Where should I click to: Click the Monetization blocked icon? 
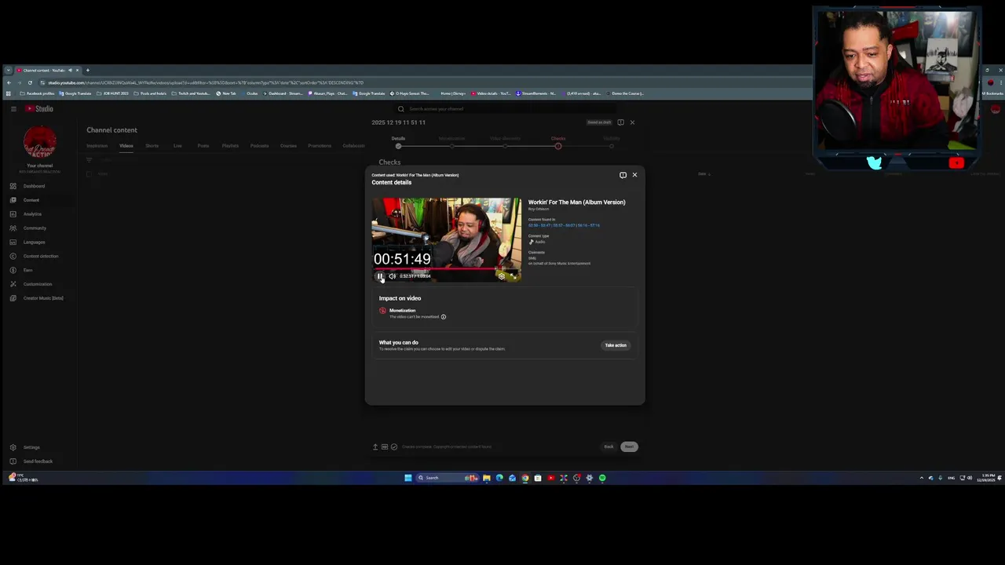pos(383,311)
